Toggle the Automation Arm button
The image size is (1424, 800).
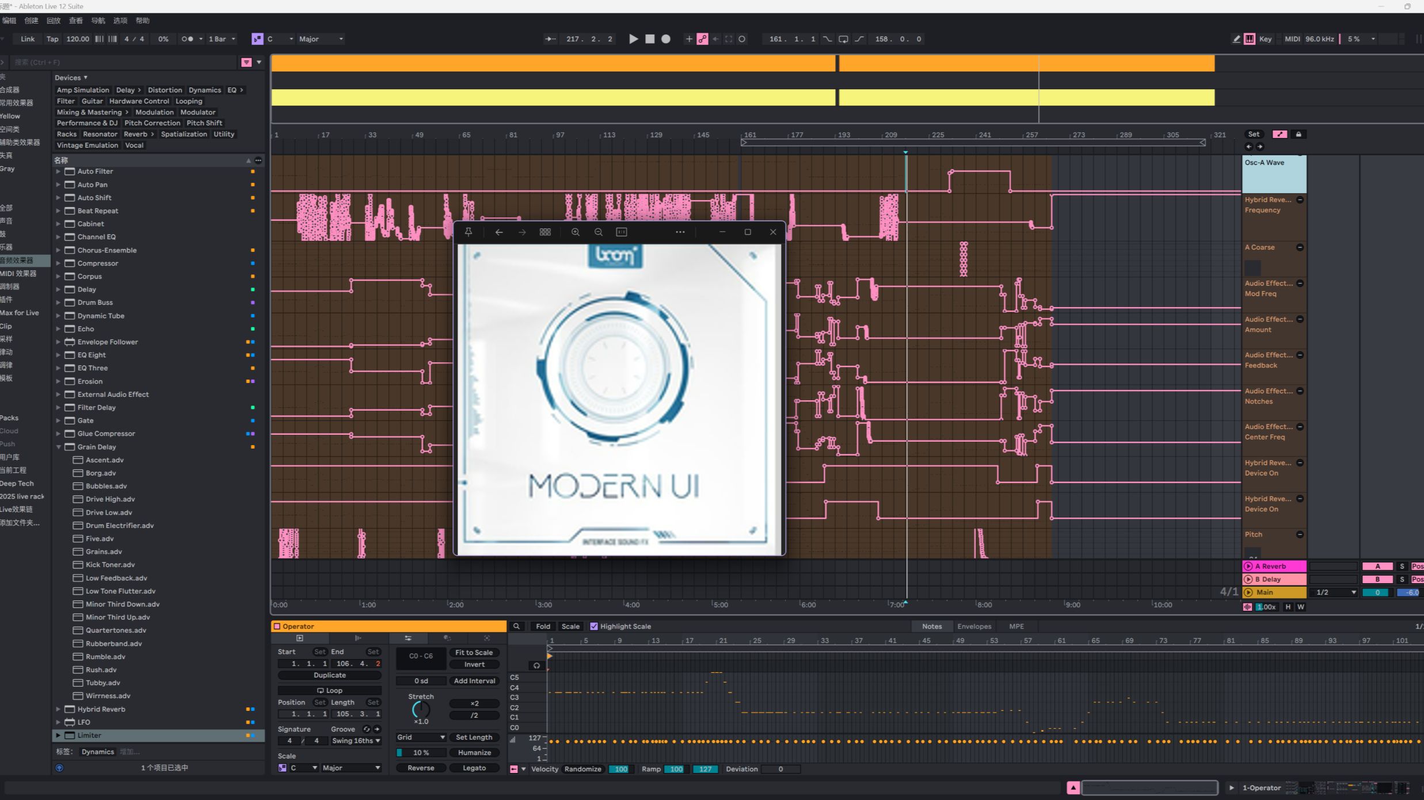(702, 39)
